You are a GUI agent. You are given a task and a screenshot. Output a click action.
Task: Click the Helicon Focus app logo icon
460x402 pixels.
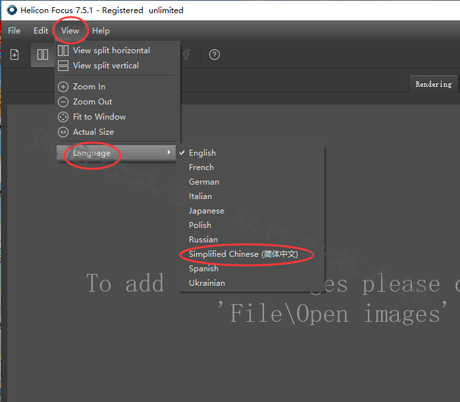(x=12, y=10)
